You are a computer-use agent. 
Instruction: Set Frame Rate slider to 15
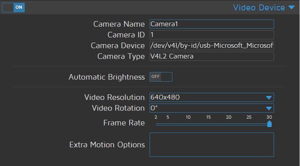(209, 124)
